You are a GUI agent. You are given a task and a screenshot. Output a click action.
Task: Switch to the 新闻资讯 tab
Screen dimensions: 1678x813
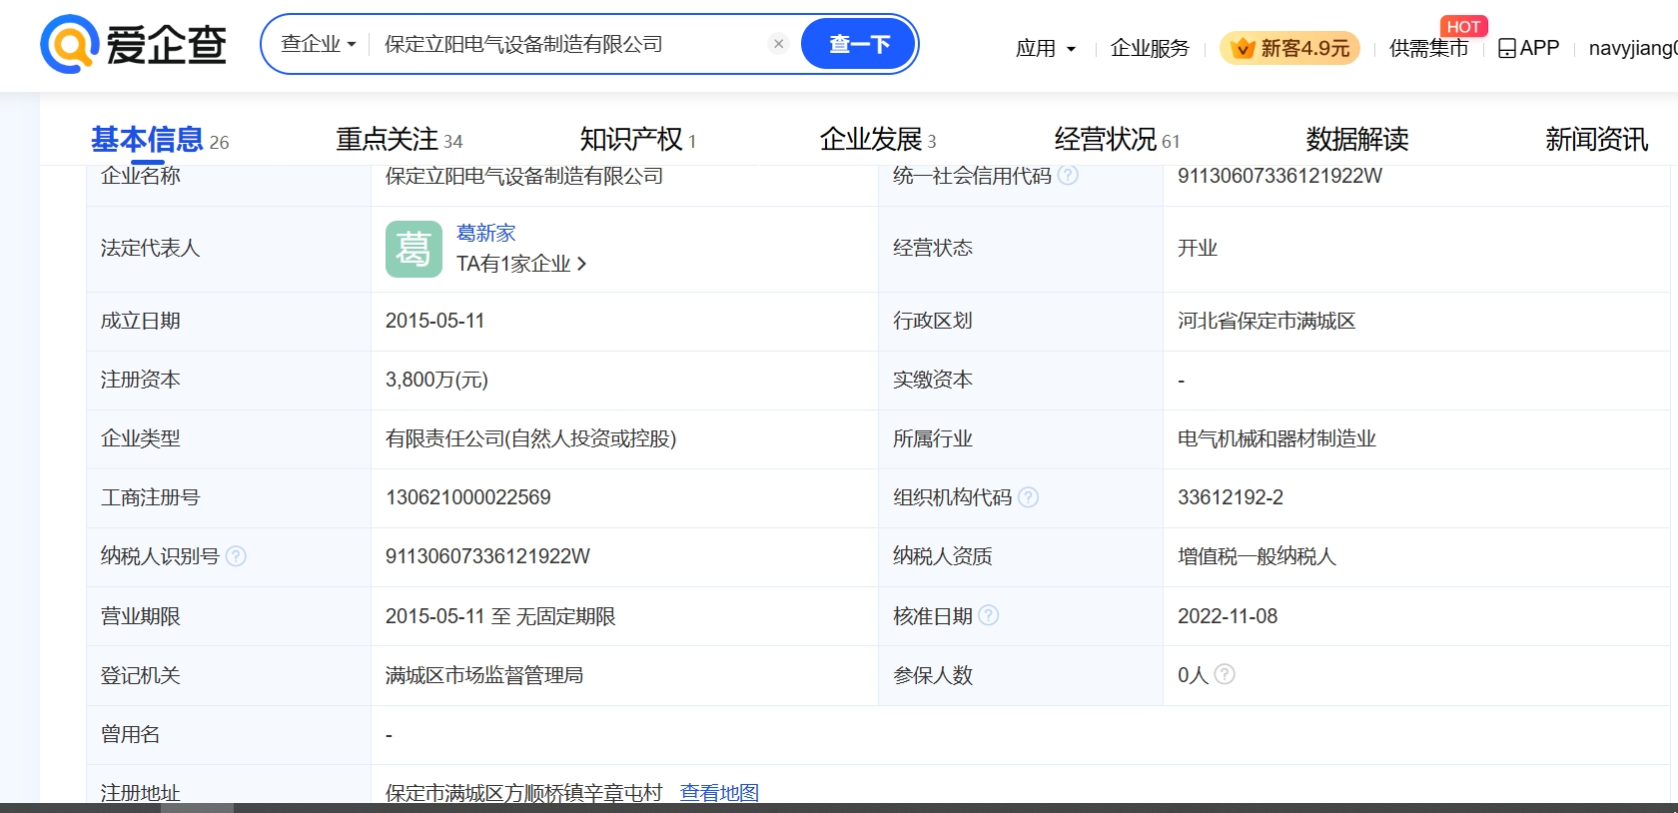(x=1596, y=139)
